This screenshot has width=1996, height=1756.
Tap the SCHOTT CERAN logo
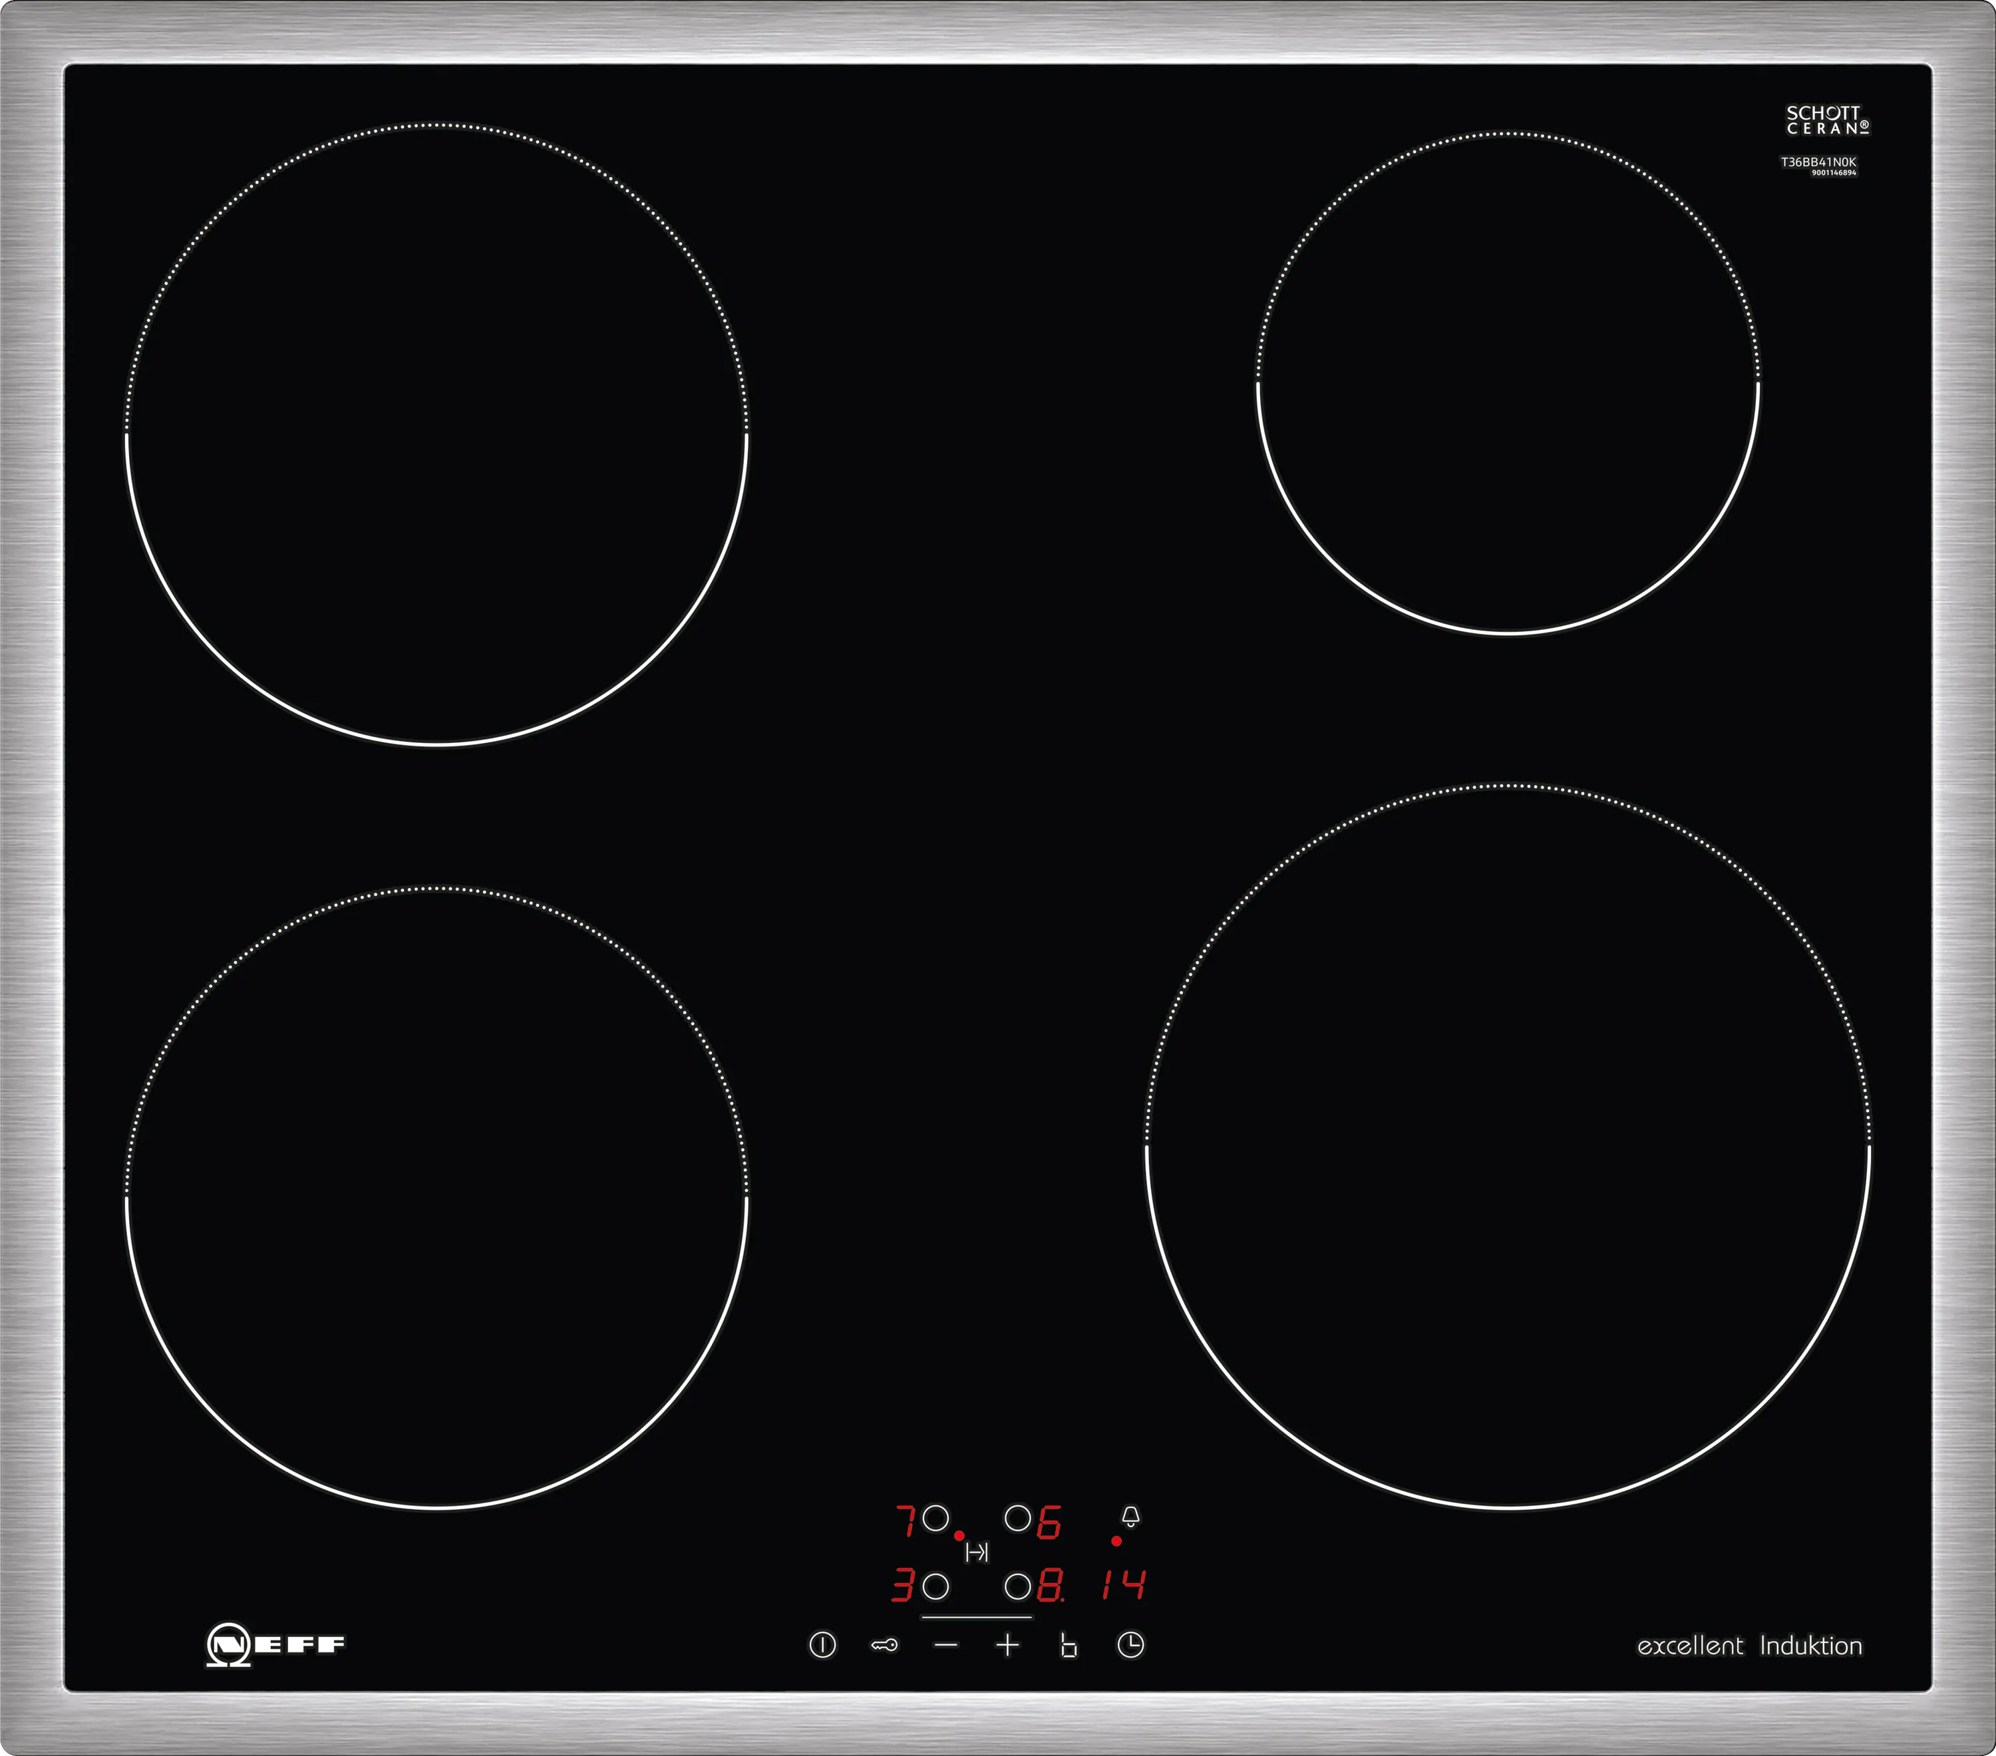1827,120
